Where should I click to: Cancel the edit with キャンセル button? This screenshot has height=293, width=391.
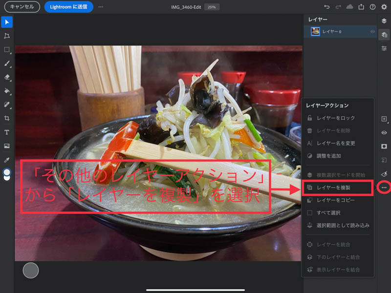[x=22, y=7]
